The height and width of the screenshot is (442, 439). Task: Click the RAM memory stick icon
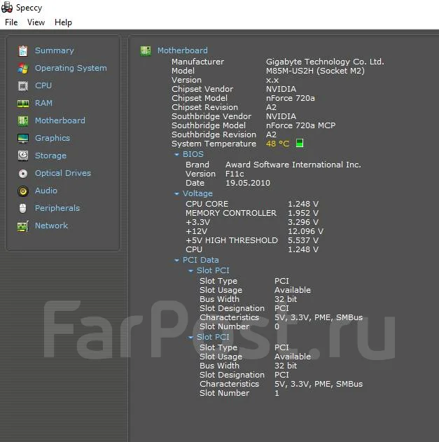click(x=23, y=104)
